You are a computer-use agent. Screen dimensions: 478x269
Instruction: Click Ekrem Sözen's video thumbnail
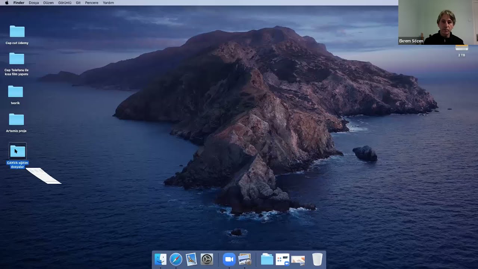click(438, 22)
